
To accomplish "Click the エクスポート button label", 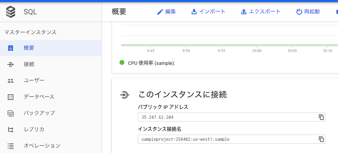I will (265, 12).
